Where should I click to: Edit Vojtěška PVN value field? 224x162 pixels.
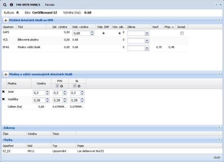pyautogui.click(x=58, y=100)
